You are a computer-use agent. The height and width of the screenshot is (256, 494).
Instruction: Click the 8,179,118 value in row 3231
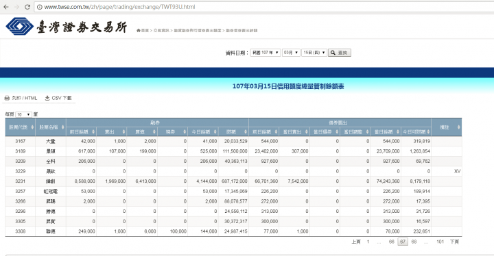pos(420,181)
